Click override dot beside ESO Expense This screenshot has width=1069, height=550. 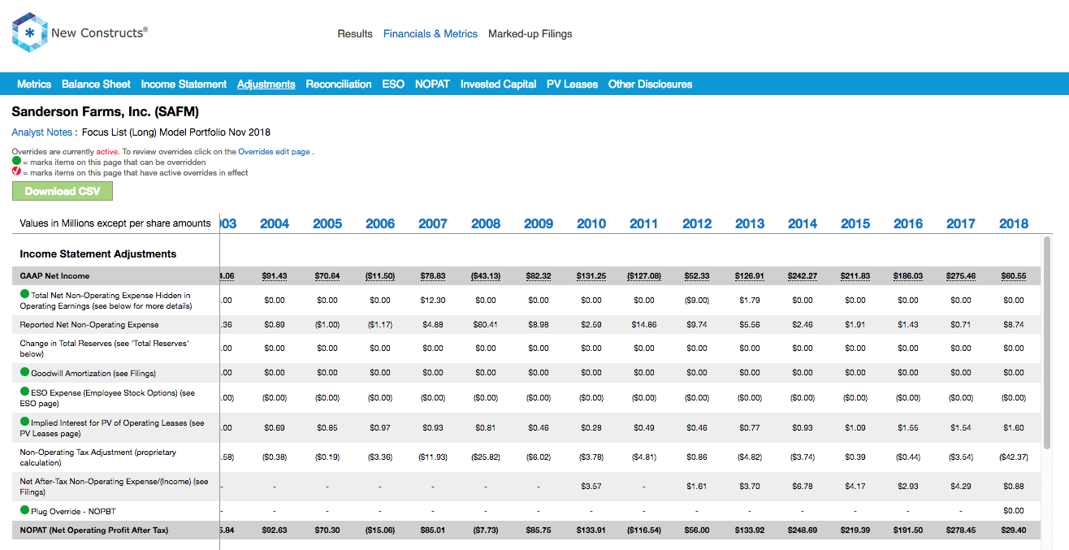coord(24,392)
